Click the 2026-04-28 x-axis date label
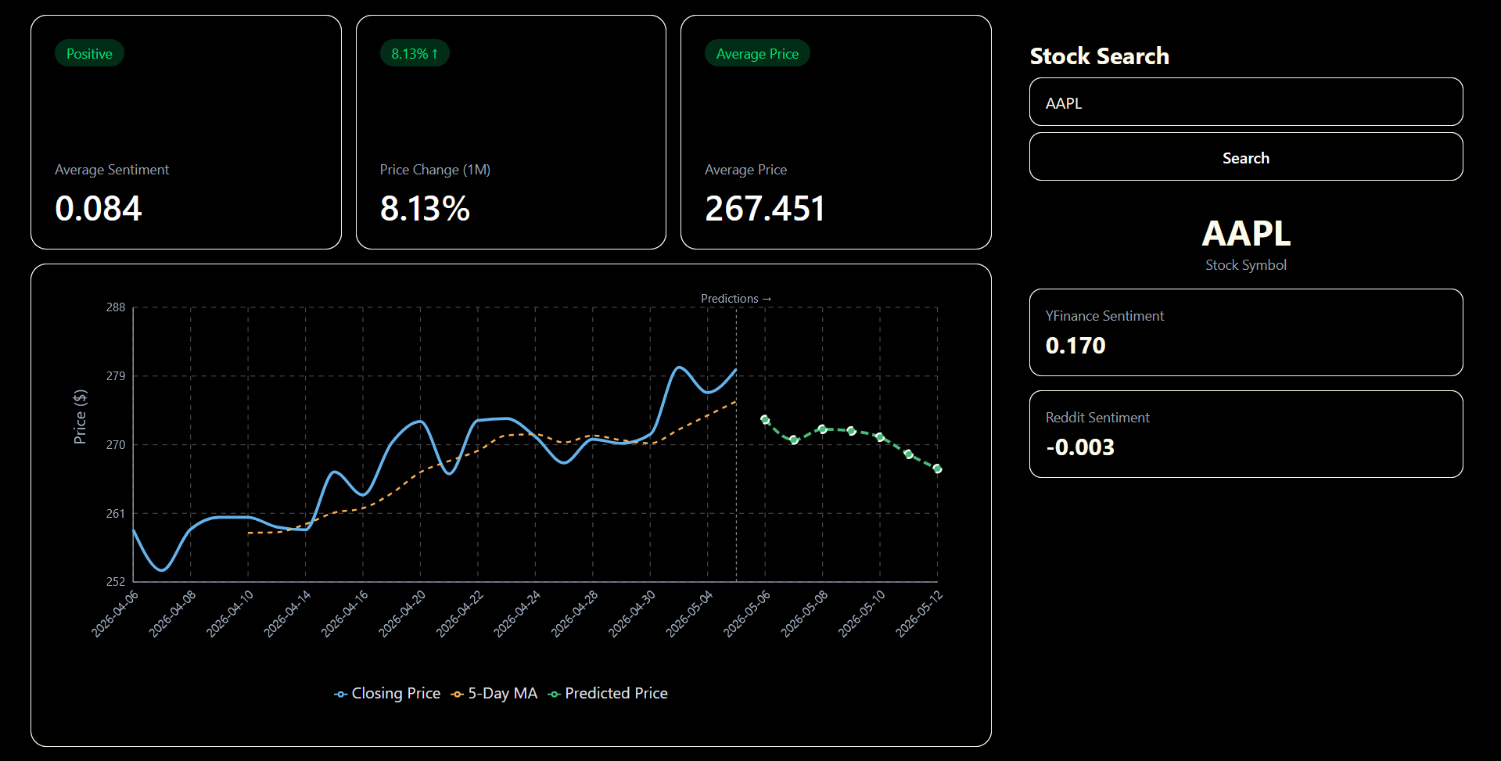This screenshot has height=761, width=1501. (x=575, y=613)
